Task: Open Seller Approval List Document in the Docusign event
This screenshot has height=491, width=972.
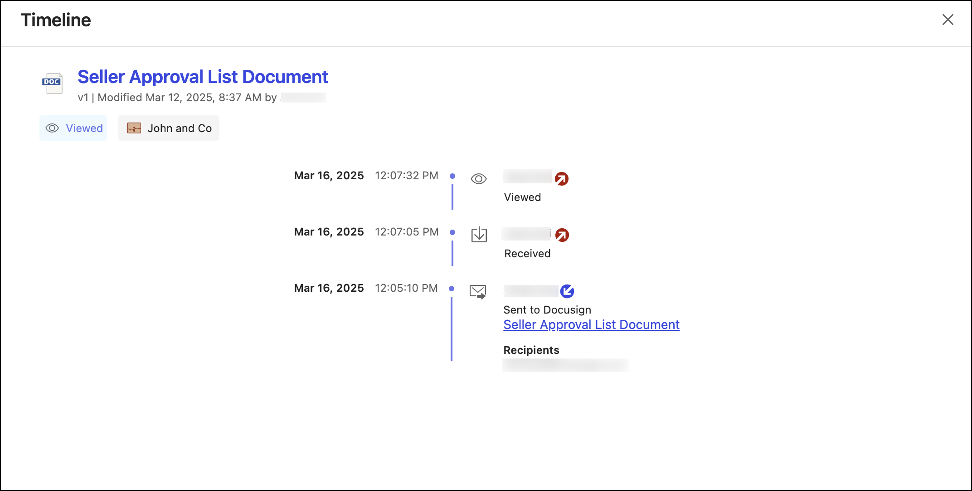Action: 591,324
